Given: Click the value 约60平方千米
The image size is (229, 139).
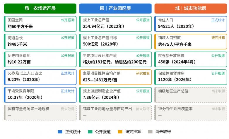Looking at the screenshot, I should coord(20,27).
